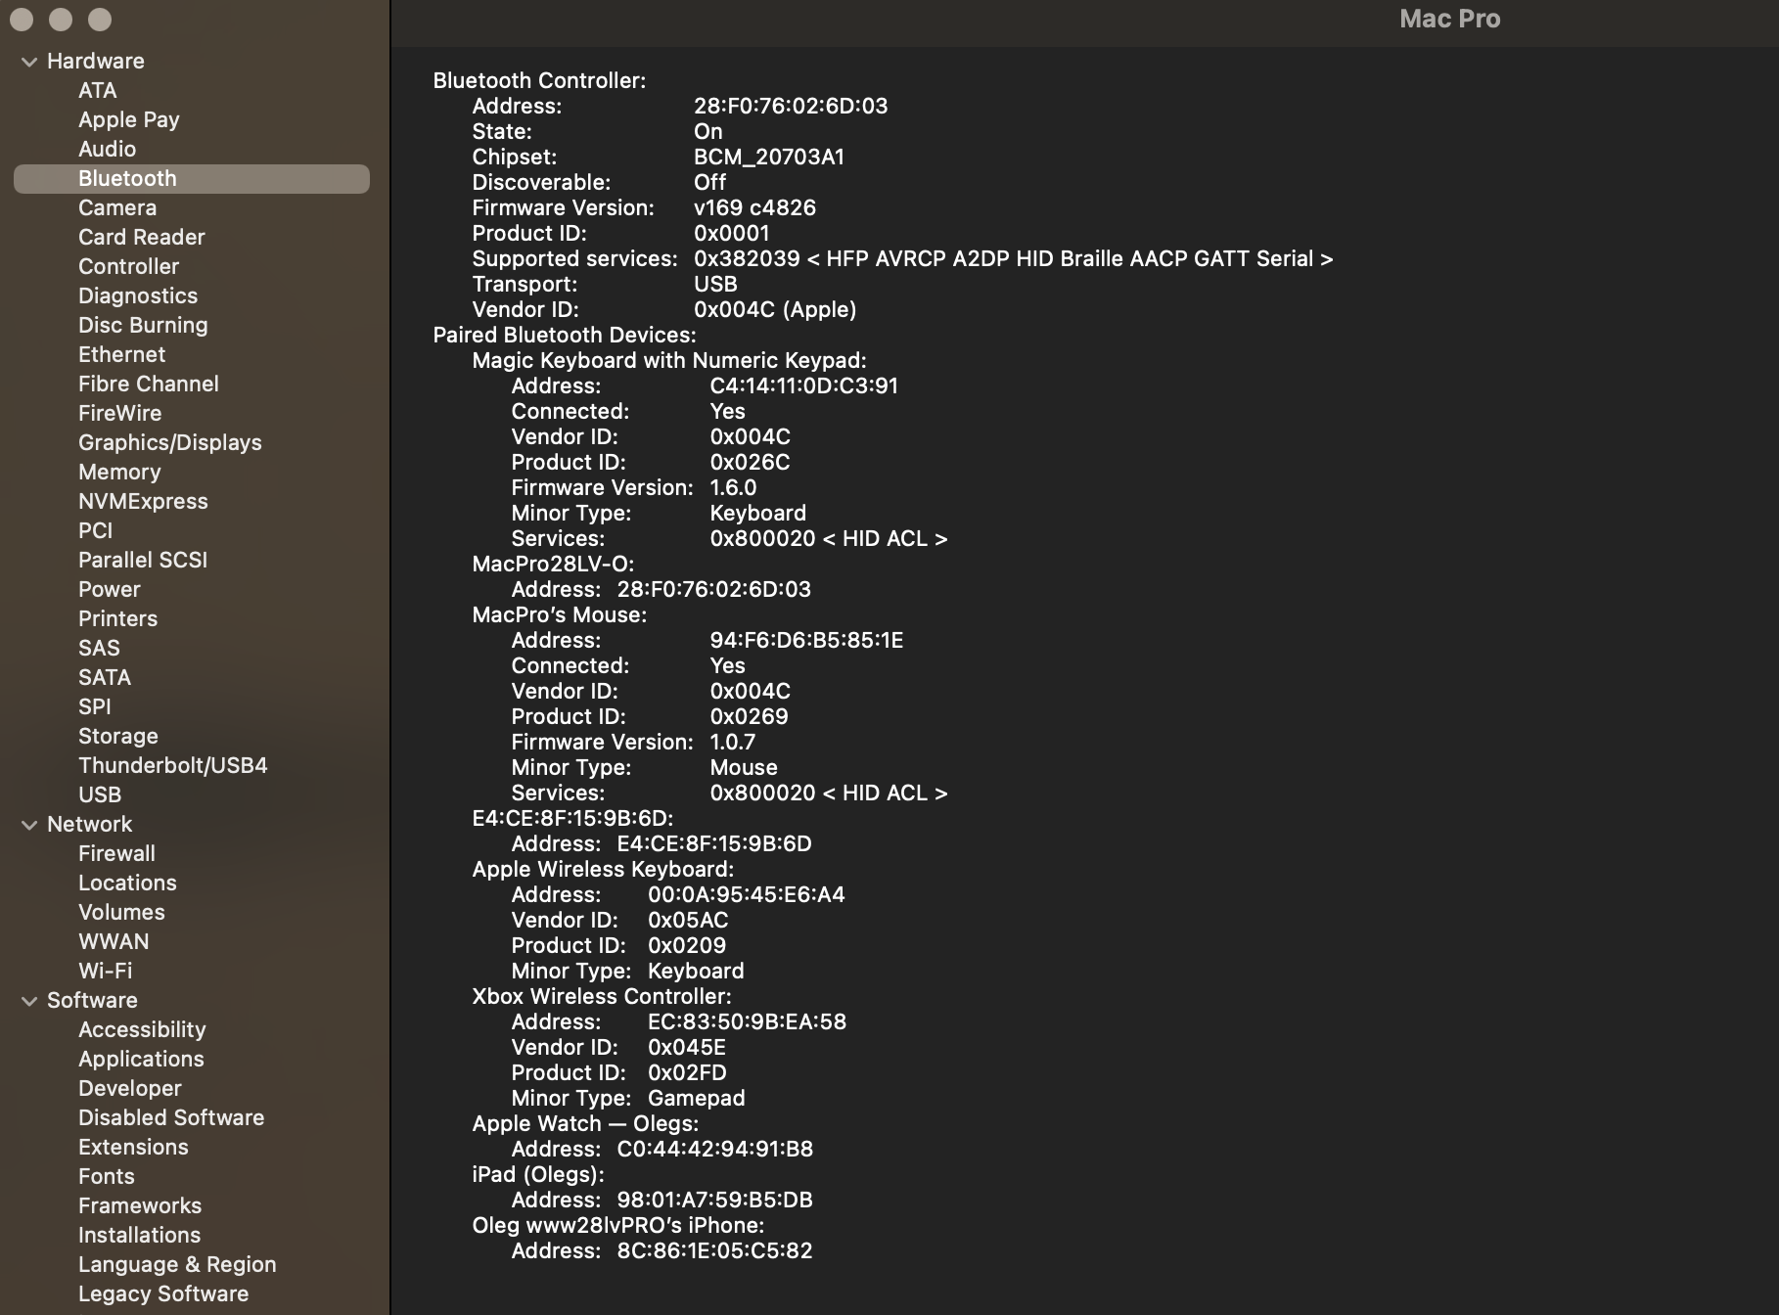Click the mouse address 94:F6:D6:B5:85:1E

pyautogui.click(x=806, y=640)
